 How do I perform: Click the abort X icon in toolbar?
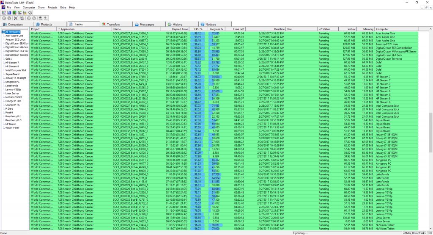[x=16, y=18]
